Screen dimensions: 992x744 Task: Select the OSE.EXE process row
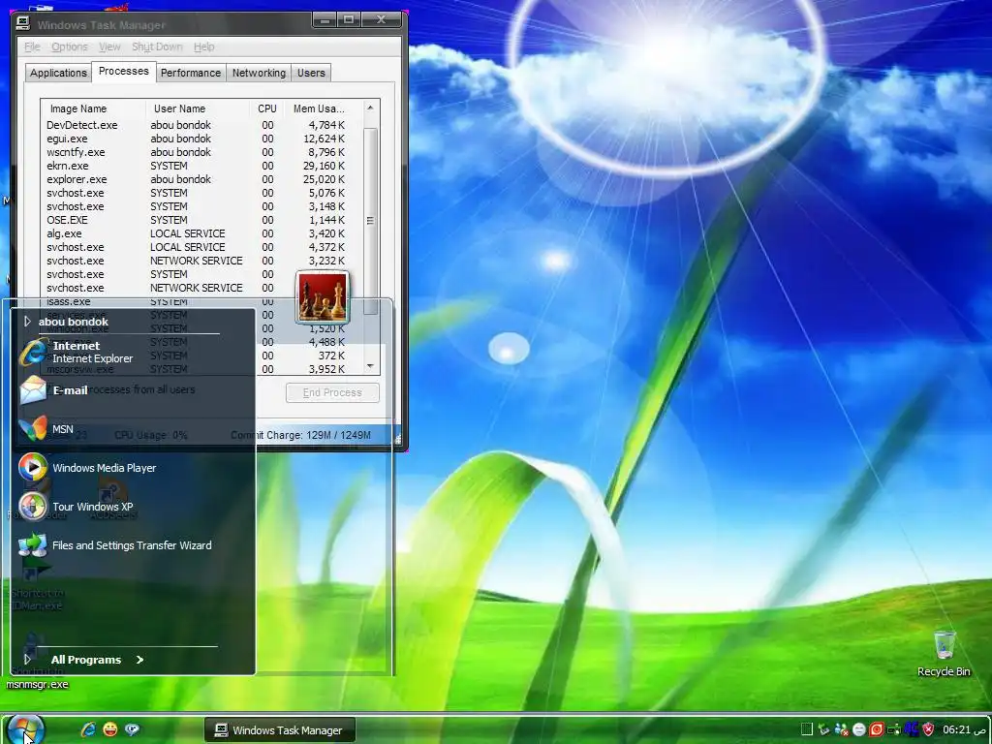(x=202, y=220)
